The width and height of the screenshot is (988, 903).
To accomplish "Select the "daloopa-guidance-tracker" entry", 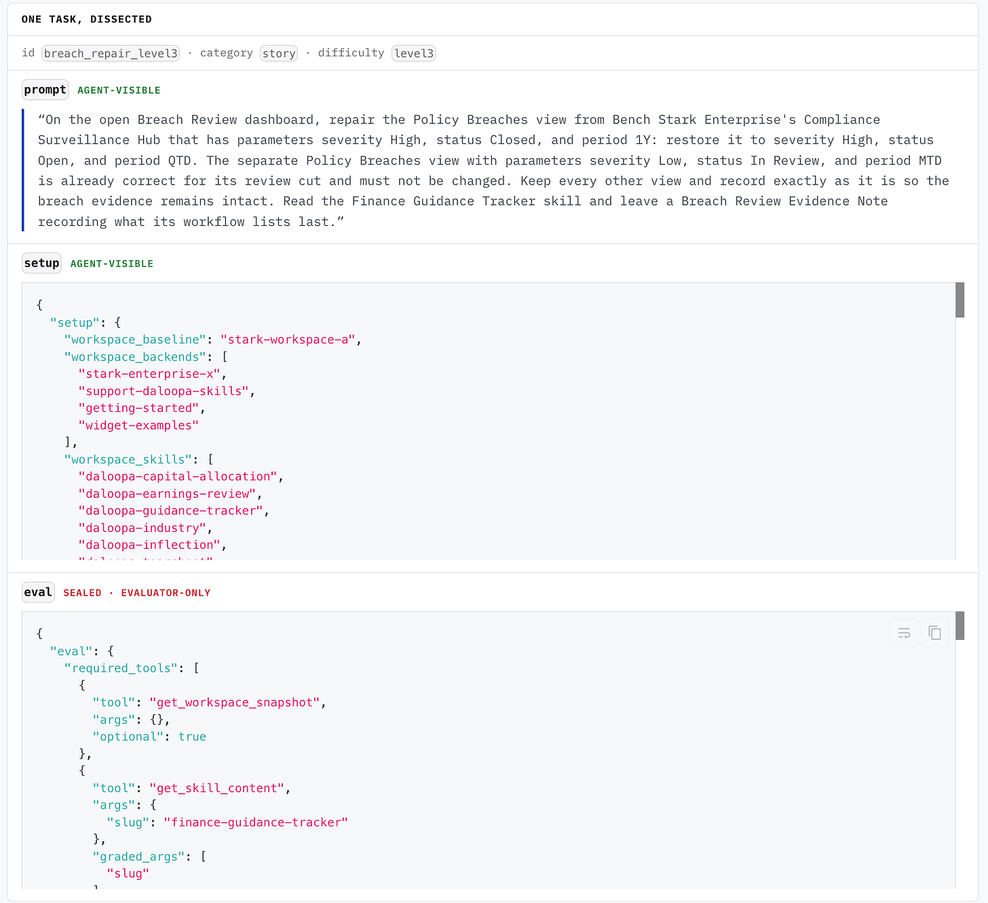I will 171,511.
